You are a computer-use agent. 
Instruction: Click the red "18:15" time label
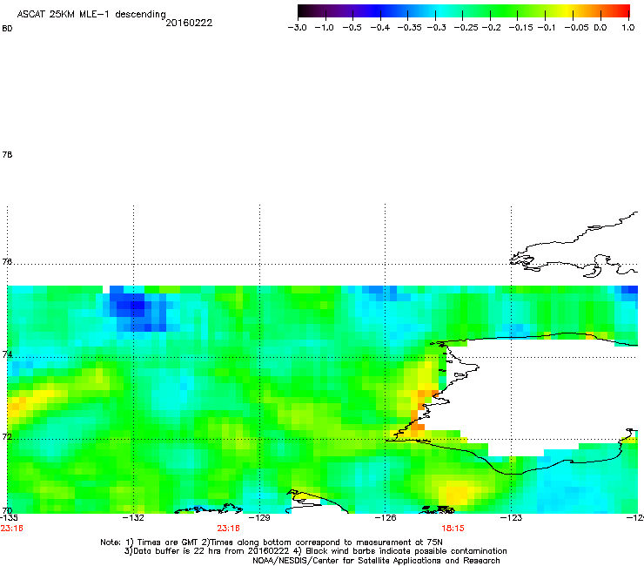point(453,529)
